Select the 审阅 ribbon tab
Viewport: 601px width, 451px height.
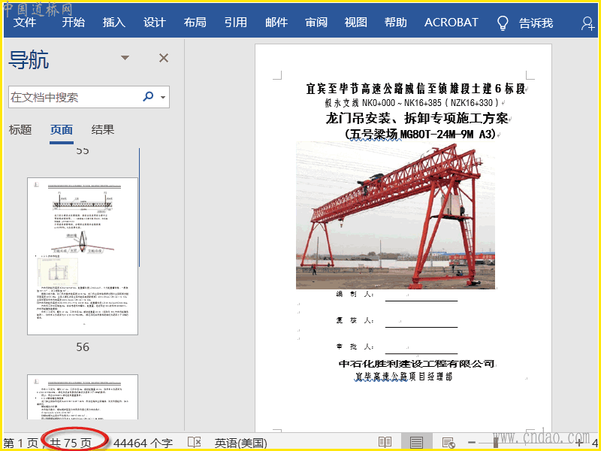[x=316, y=23]
